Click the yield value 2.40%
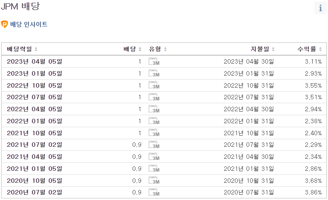 pos(313,133)
